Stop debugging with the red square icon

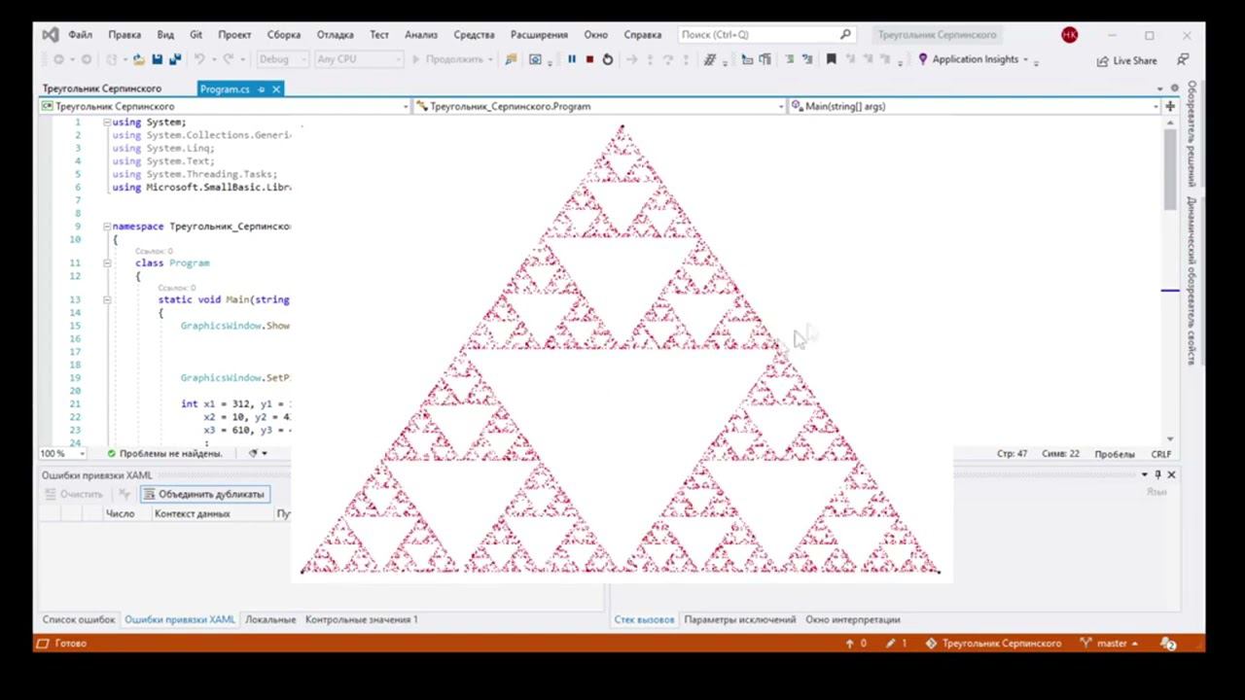click(x=589, y=59)
